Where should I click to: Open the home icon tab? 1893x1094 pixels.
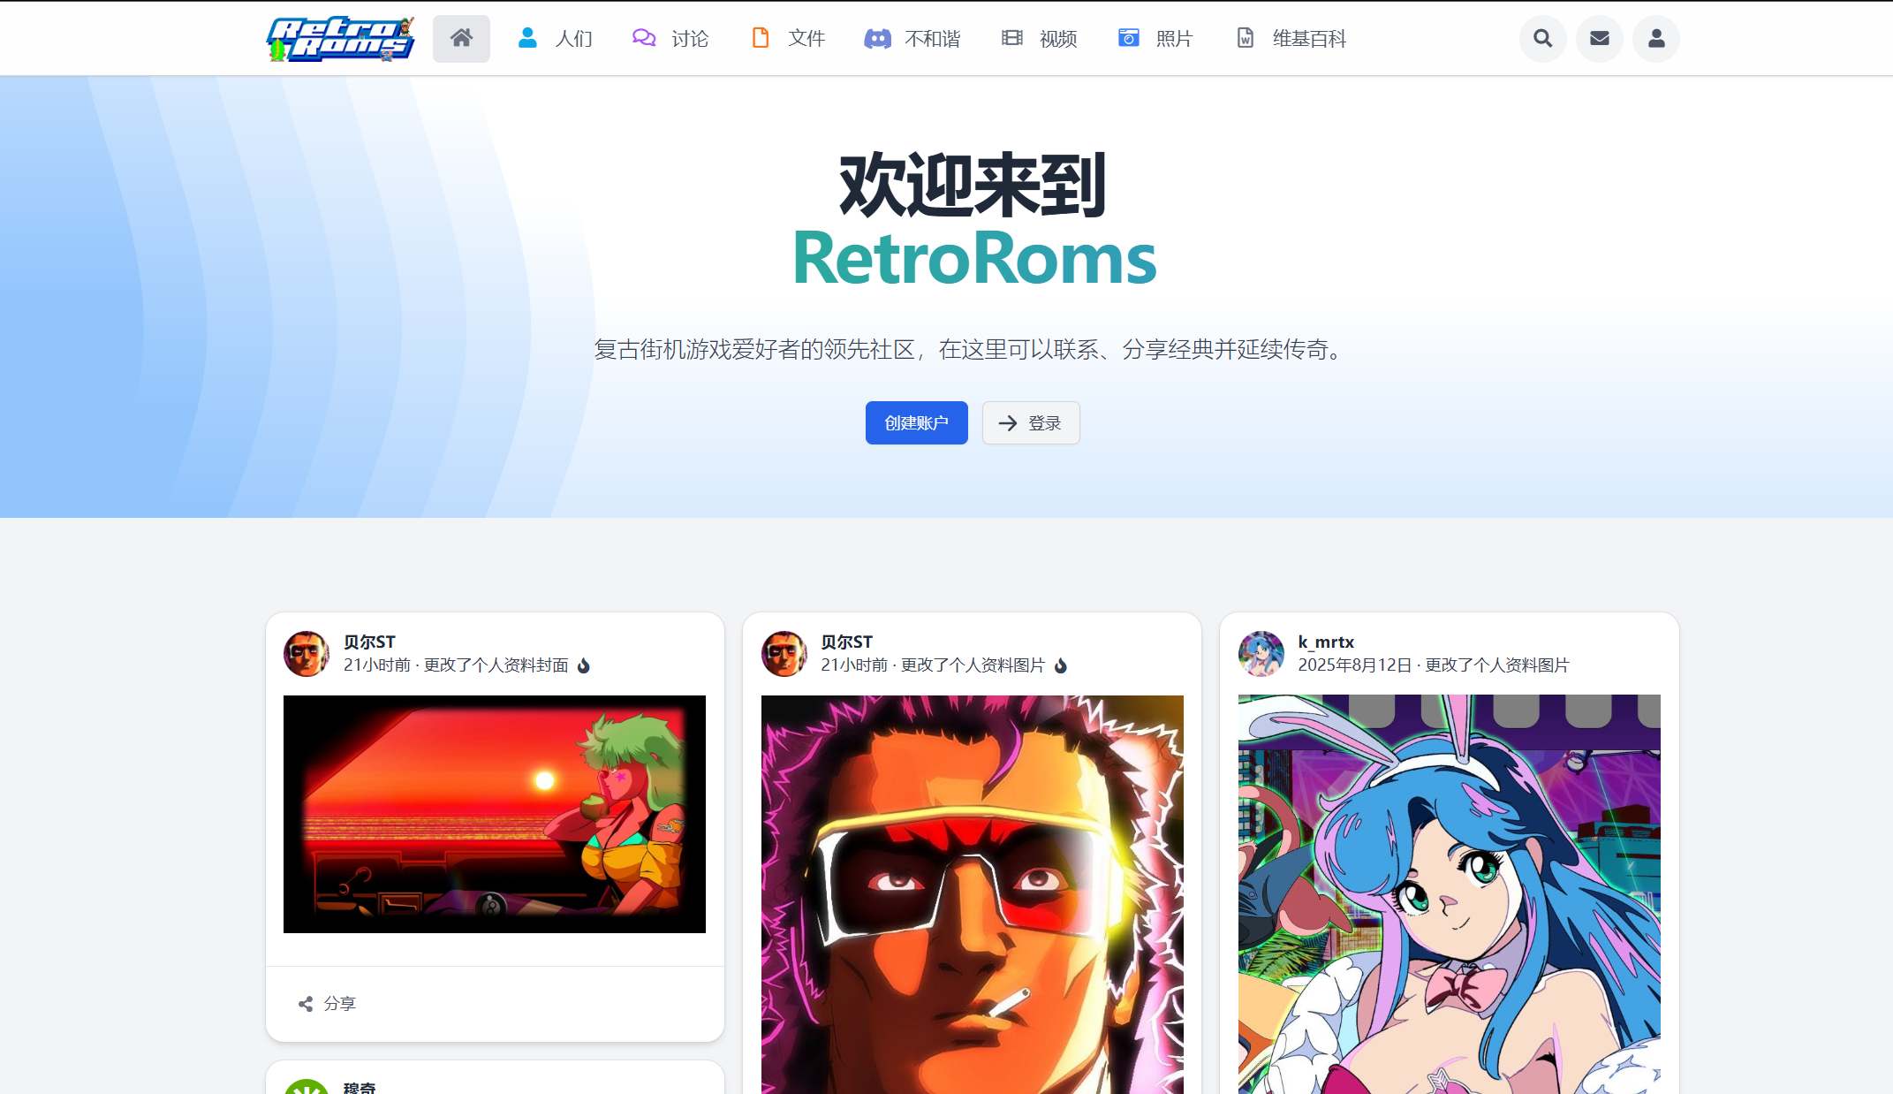(x=461, y=39)
